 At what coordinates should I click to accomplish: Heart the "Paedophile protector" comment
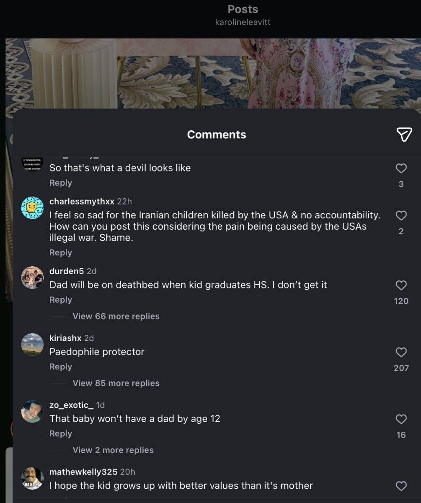pyautogui.click(x=401, y=353)
